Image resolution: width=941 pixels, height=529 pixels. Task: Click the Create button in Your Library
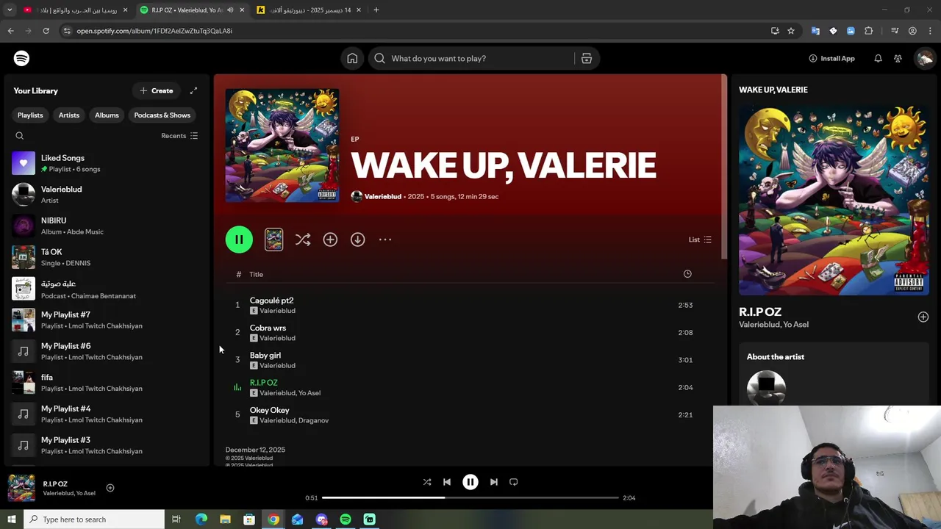[157, 90]
